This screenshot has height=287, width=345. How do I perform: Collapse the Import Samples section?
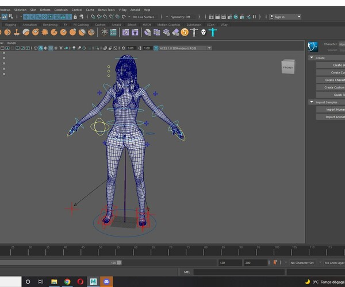[312, 102]
